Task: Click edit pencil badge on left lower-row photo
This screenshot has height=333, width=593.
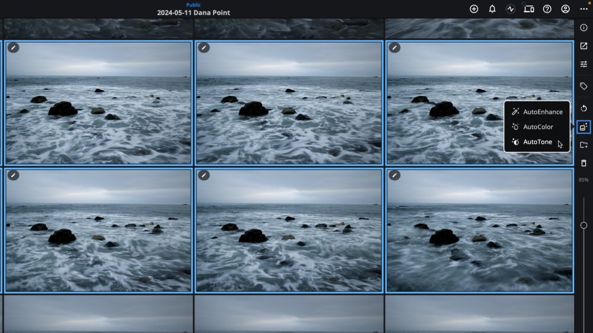Action: click(x=13, y=175)
